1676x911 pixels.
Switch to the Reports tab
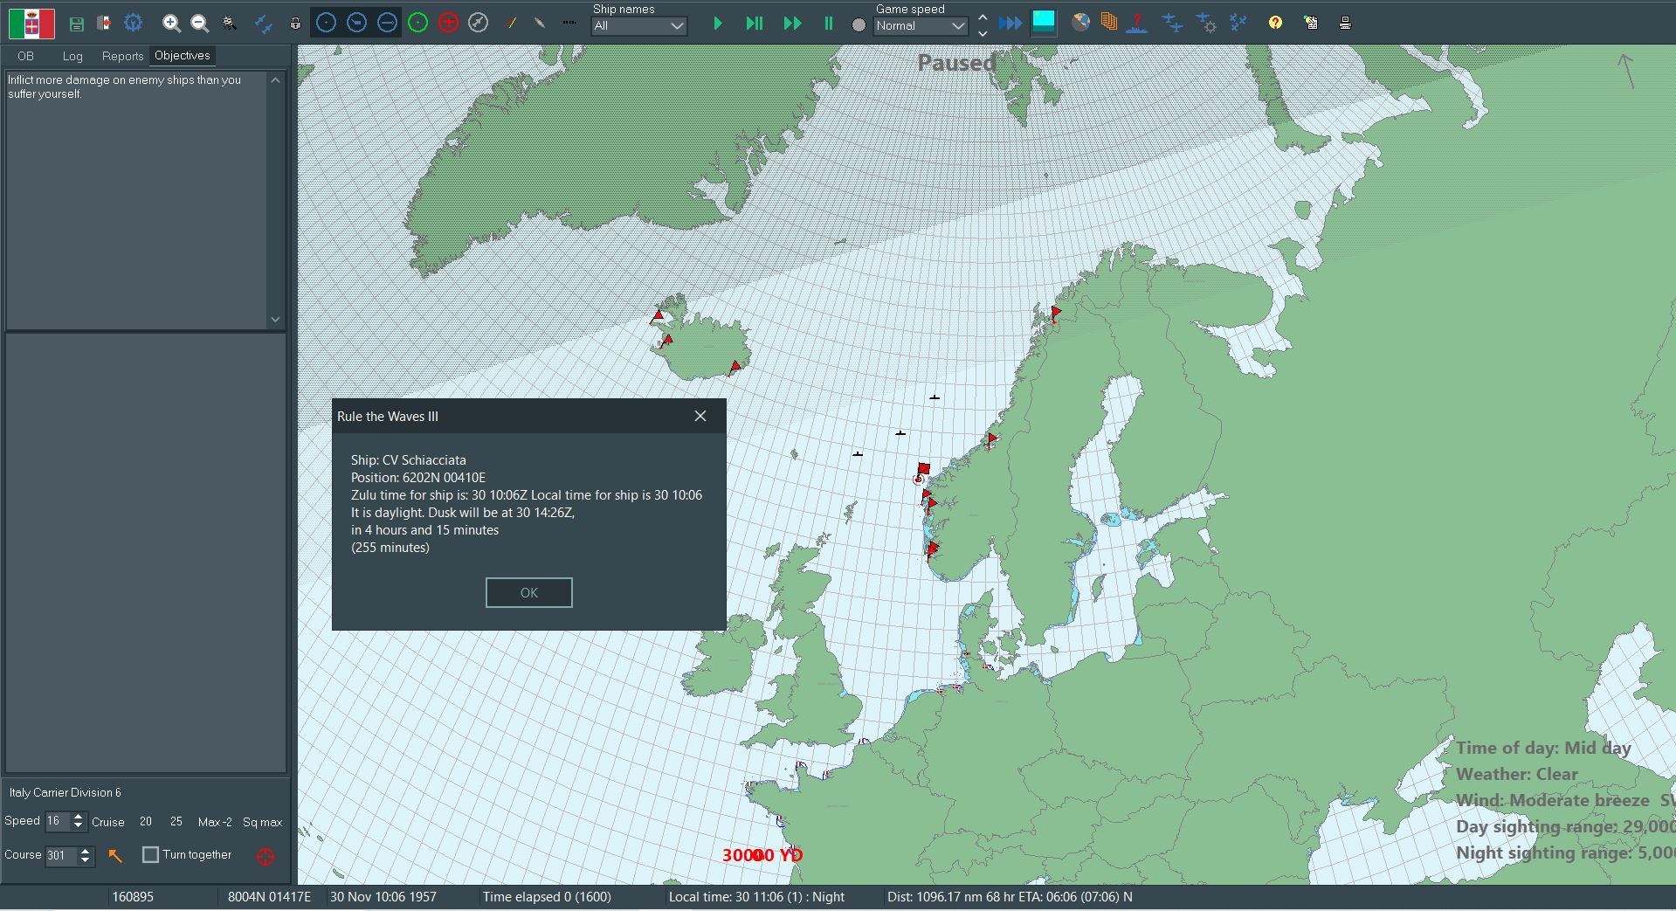122,56
